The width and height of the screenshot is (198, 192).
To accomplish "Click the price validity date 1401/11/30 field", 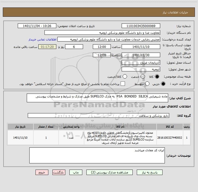I will 141,55.
